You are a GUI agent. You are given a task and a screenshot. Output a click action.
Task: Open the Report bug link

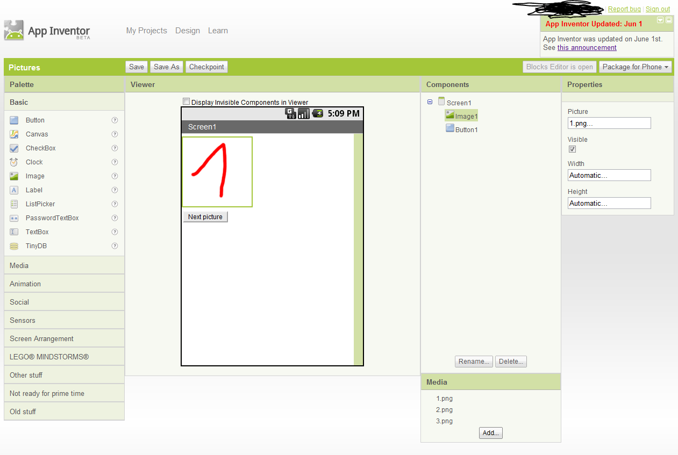click(624, 9)
